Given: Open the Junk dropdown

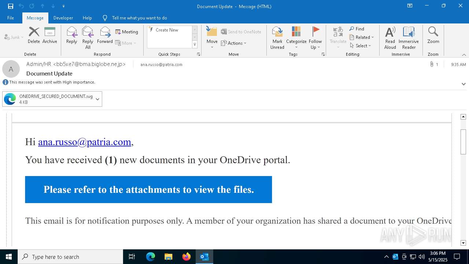Looking at the screenshot, I should 14,37.
